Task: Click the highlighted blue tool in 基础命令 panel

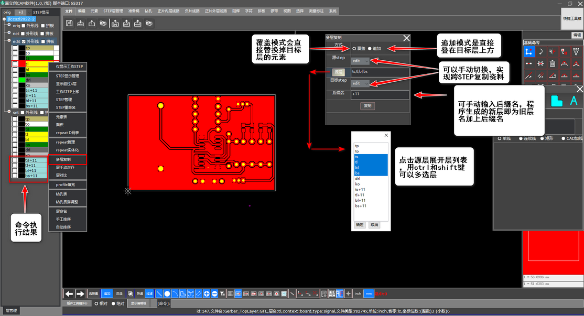Action: click(529, 52)
